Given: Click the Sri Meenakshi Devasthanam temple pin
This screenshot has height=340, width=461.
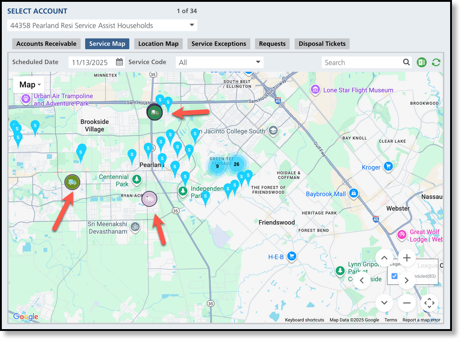Looking at the screenshot, I should pos(135,227).
